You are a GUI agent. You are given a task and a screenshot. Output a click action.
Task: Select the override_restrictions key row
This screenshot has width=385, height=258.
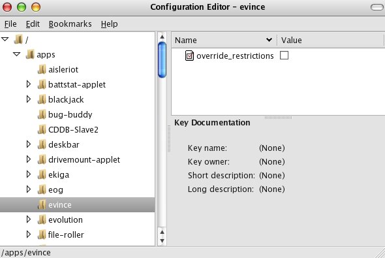click(278, 56)
